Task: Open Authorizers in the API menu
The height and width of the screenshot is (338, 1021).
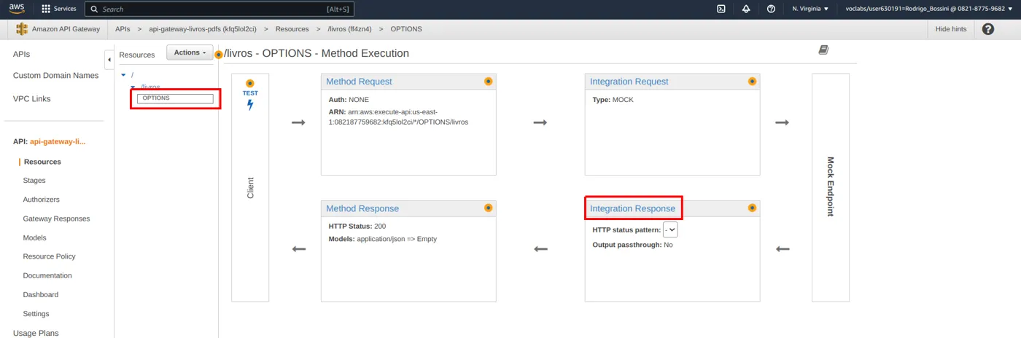Action: (x=41, y=199)
